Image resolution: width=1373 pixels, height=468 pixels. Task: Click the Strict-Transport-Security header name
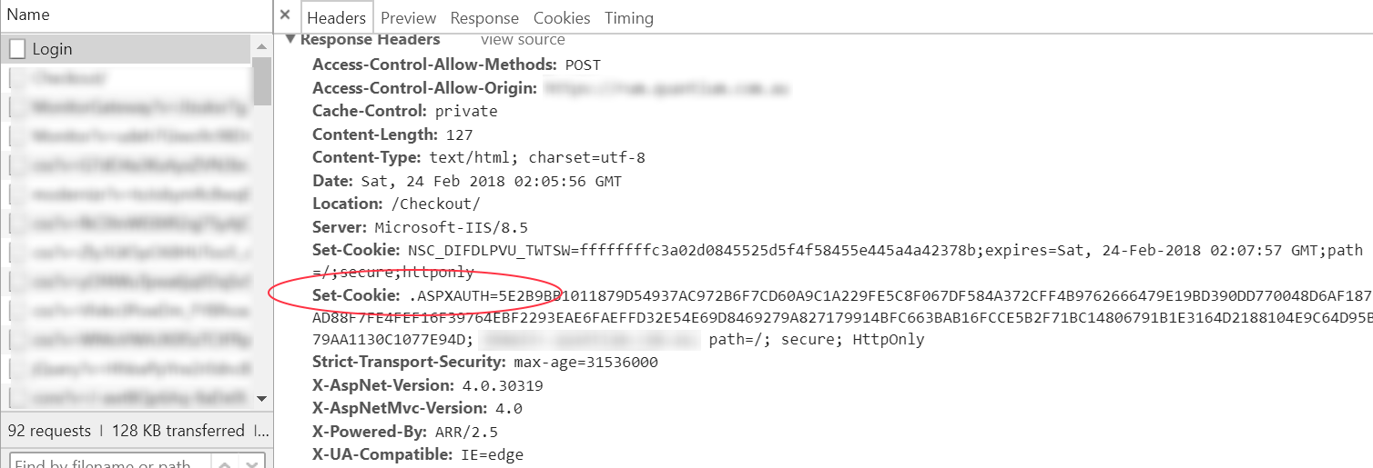pyautogui.click(x=408, y=362)
